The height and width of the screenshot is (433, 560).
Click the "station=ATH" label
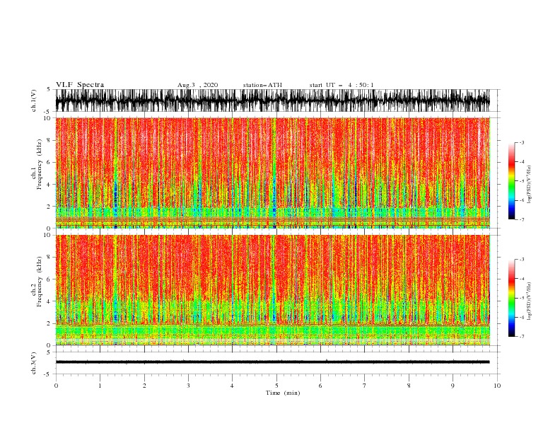tap(262, 85)
